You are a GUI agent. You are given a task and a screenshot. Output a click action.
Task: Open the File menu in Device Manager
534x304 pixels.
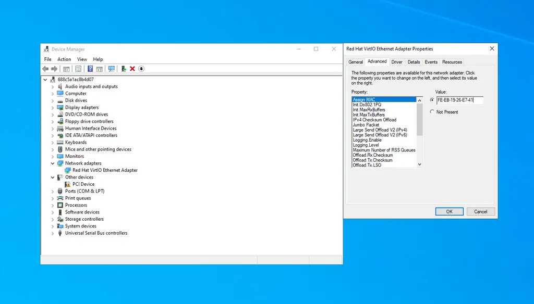(x=47, y=59)
